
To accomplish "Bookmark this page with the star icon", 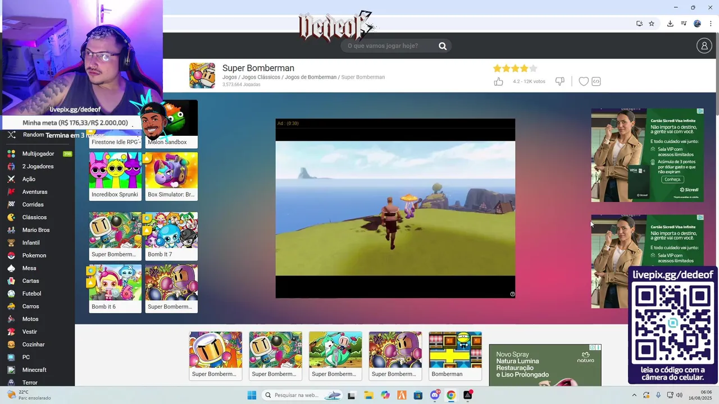I will pos(652,24).
